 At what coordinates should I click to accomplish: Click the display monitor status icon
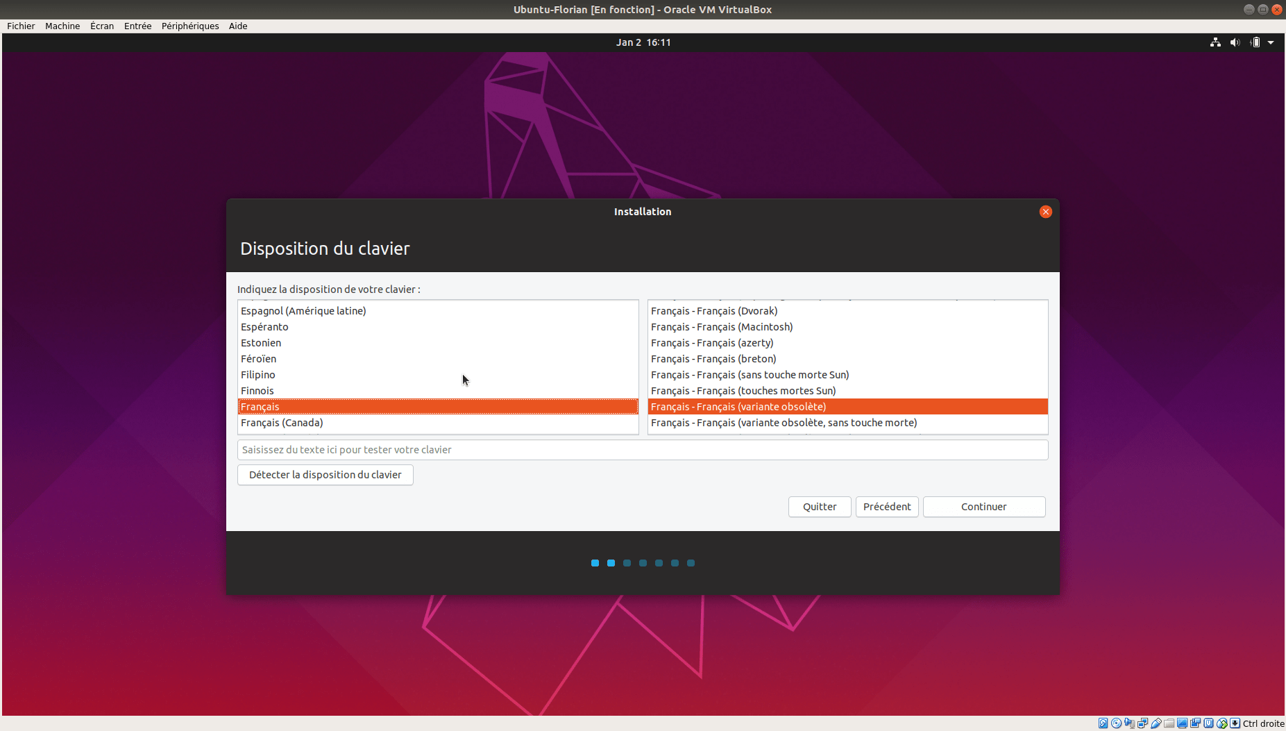(1183, 723)
